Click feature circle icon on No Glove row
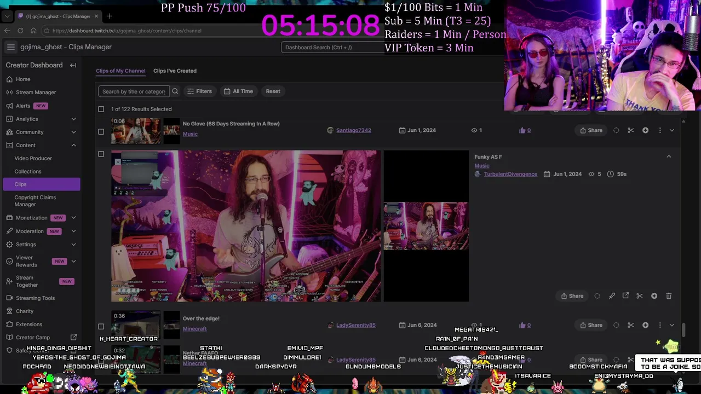This screenshot has width=701, height=394. coord(616,130)
